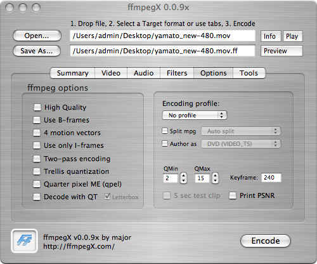Increase QMin with stepper up arrow

(x=183, y=176)
